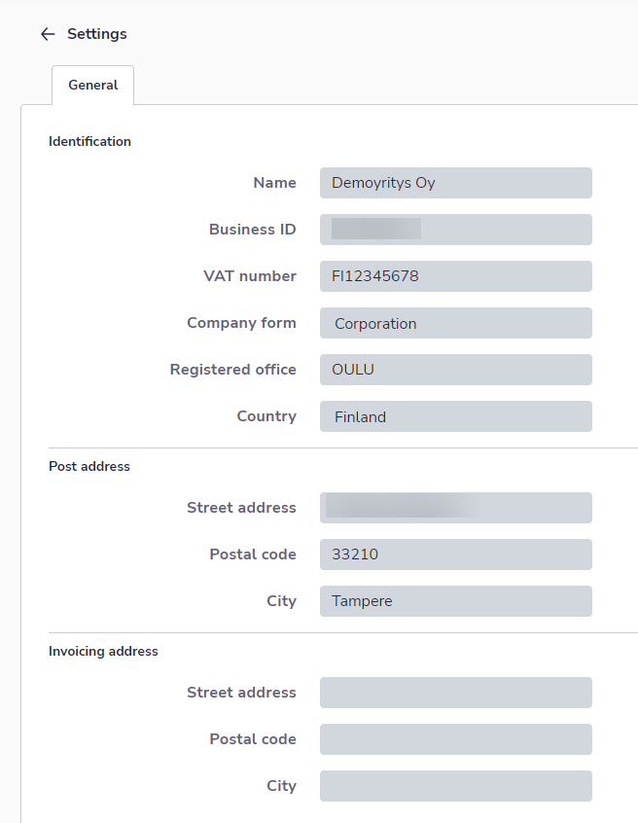
Task: Click the back arrow to leave Settings
Action: click(47, 33)
